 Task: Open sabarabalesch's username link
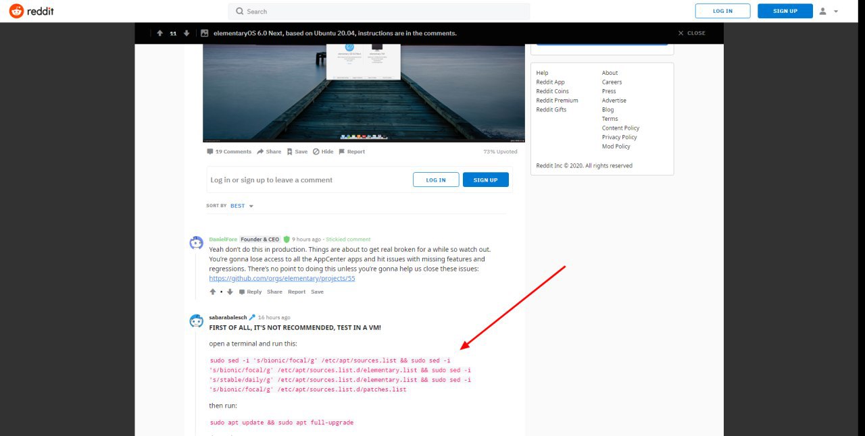(x=228, y=317)
